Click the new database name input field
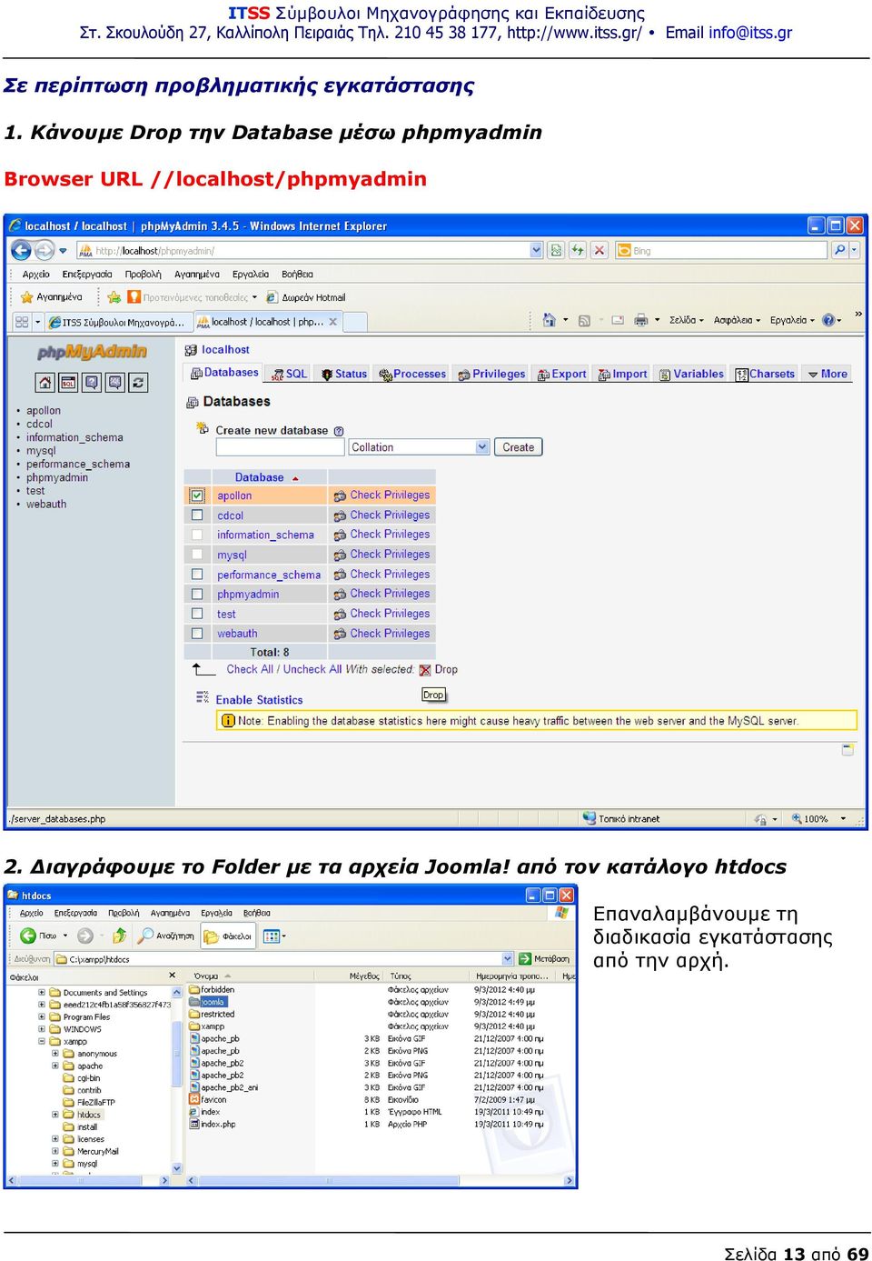 coord(281,447)
